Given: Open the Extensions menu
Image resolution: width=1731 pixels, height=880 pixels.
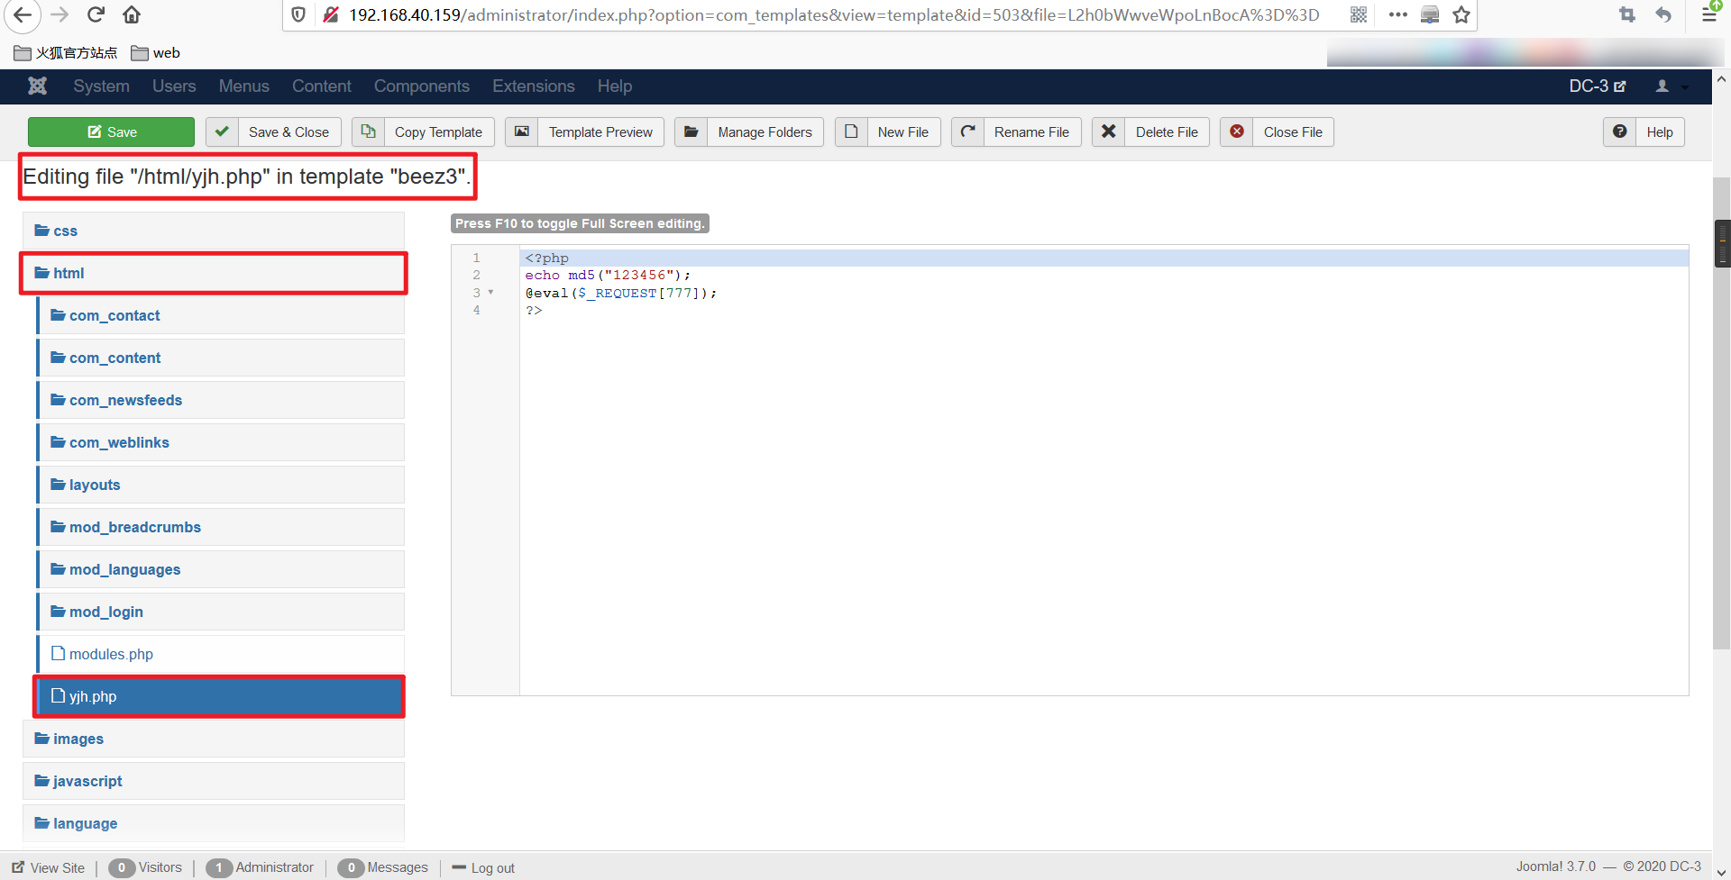Looking at the screenshot, I should pyautogui.click(x=533, y=86).
